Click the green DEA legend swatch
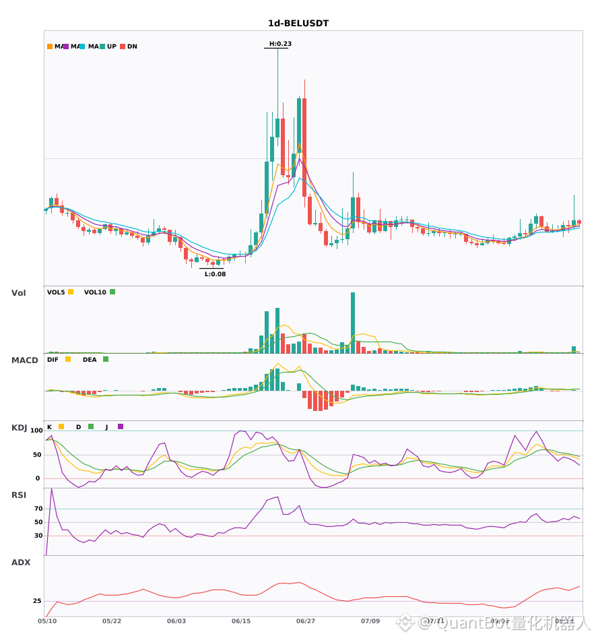596x640 pixels. coord(106,359)
